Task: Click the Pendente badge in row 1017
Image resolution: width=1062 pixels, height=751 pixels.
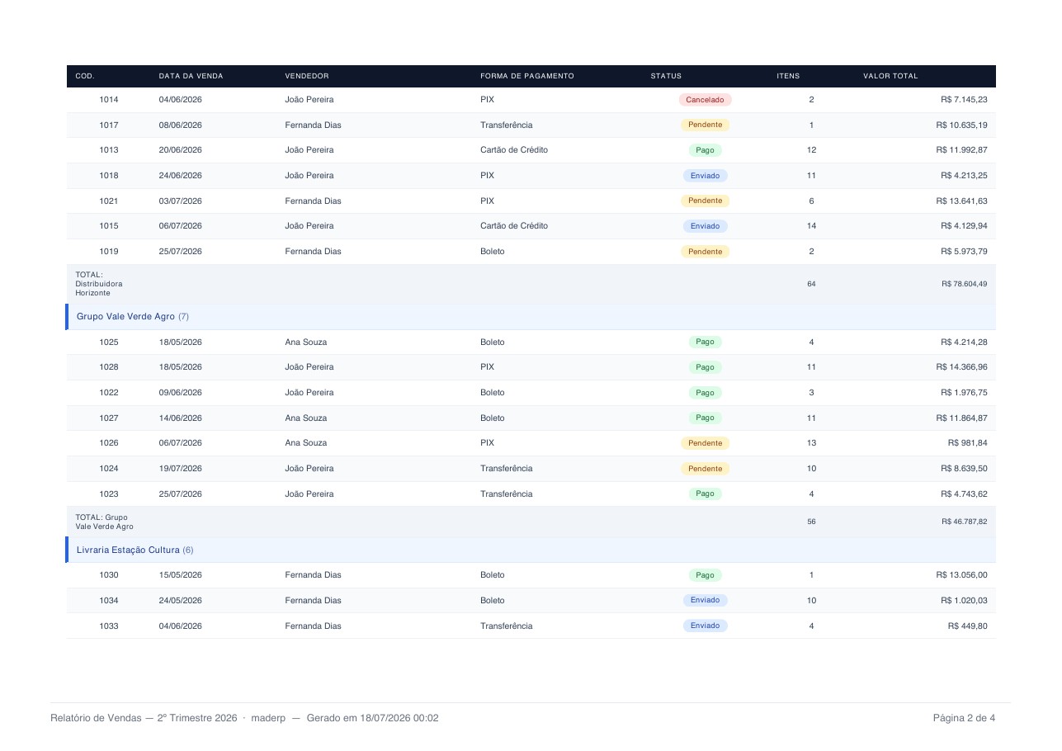Action: pyautogui.click(x=705, y=125)
